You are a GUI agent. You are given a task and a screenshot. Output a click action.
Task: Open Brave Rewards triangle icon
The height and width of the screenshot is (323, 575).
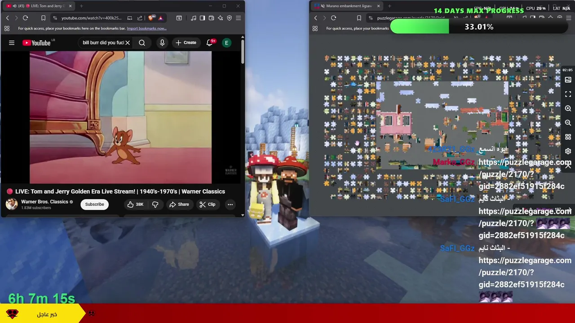tap(160, 18)
